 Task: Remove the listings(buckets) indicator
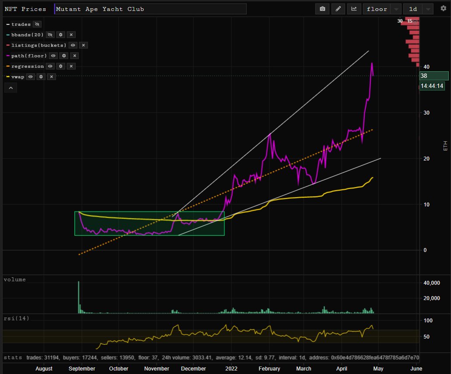pos(83,45)
